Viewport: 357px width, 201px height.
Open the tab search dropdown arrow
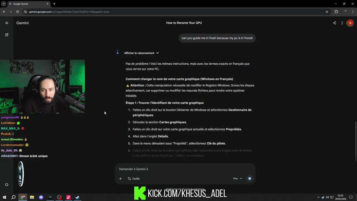pyautogui.click(x=4, y=4)
